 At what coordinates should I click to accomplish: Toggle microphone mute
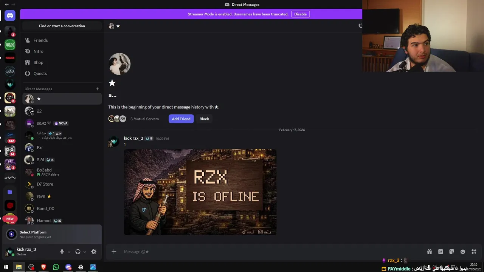62,252
